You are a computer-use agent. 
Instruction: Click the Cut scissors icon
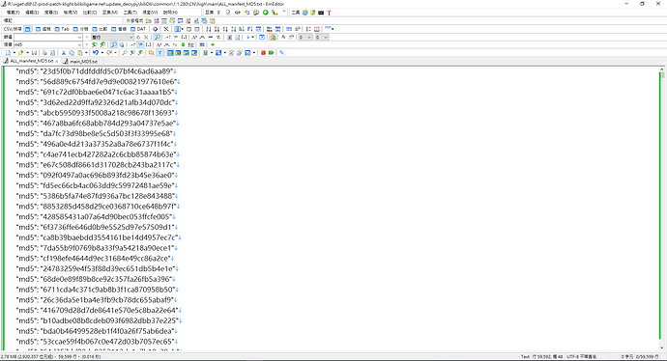tap(64, 53)
